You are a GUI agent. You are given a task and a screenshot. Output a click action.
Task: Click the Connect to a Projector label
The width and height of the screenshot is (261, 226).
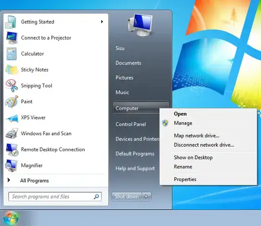(x=46, y=38)
